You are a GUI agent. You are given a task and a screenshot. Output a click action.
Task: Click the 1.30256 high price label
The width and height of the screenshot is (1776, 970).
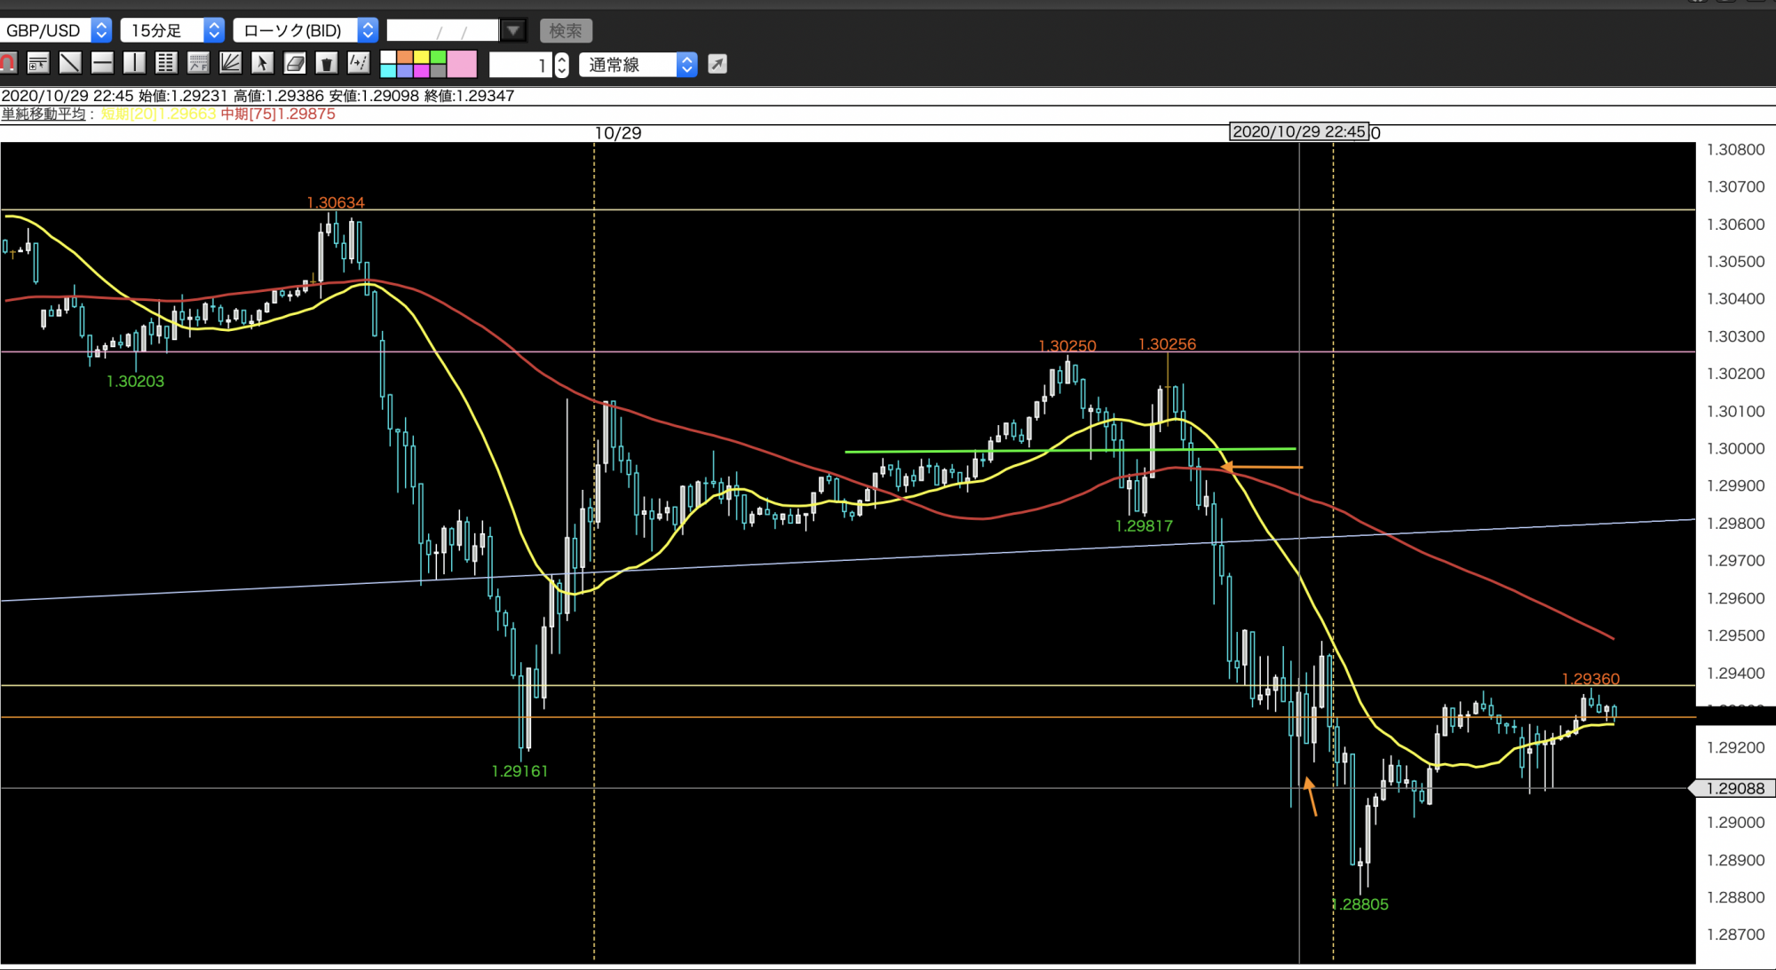1168,343
